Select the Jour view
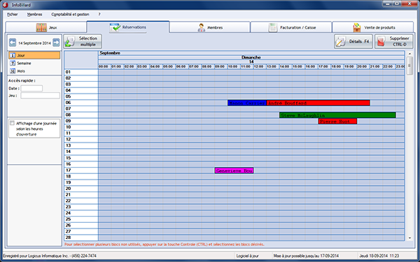The image size is (420, 262). coord(34,55)
